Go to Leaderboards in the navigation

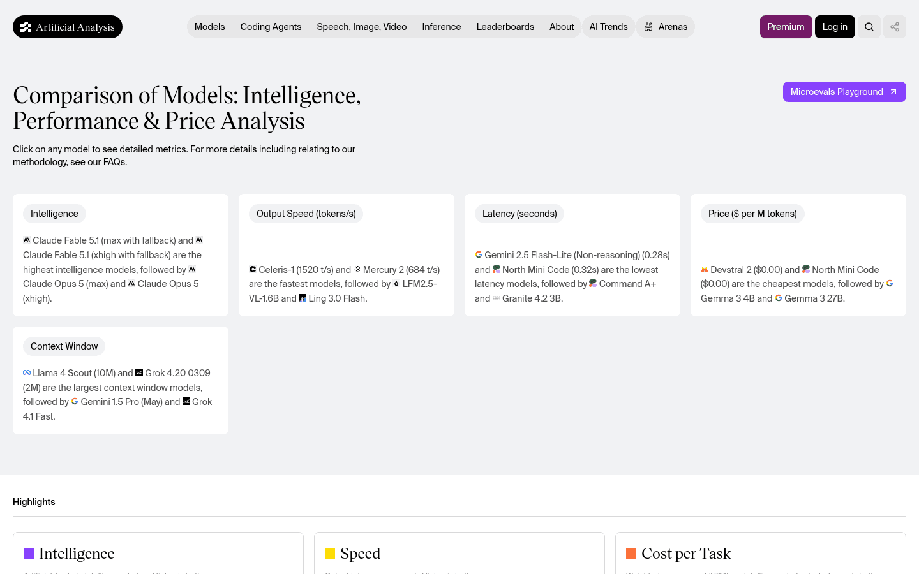(x=505, y=27)
